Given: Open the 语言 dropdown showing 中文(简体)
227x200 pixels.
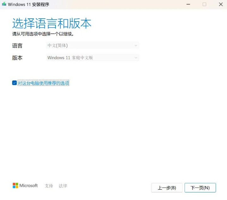Looking at the screenshot, I should [93, 45].
